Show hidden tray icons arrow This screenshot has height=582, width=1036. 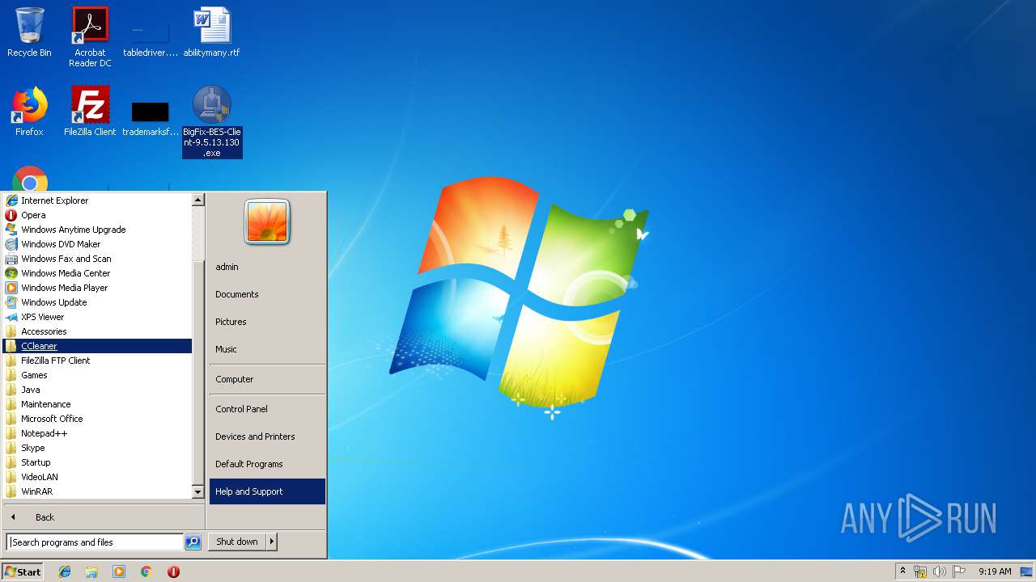click(902, 571)
